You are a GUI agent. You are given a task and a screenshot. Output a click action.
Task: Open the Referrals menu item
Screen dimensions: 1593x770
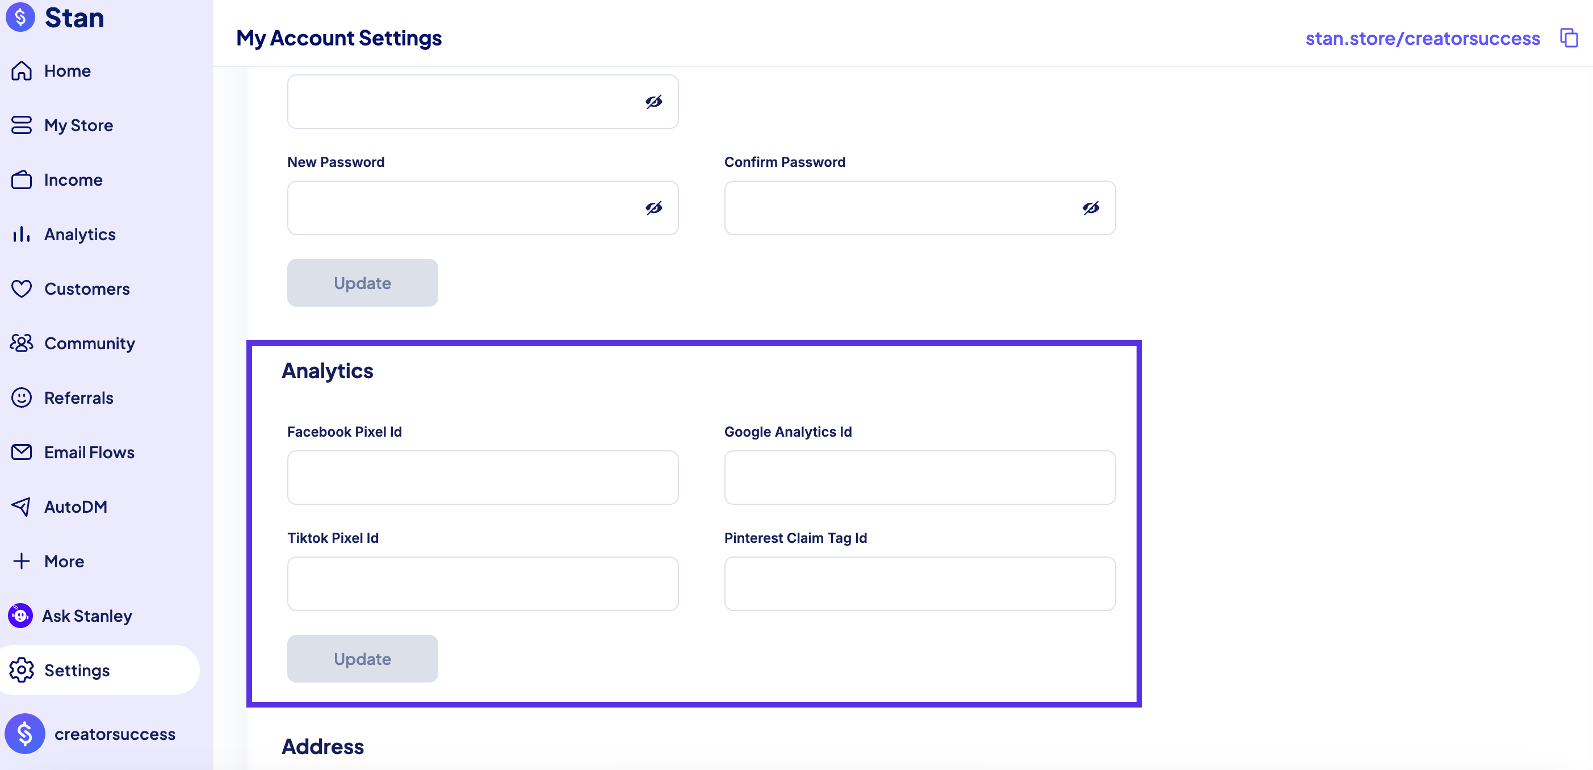click(x=62, y=397)
